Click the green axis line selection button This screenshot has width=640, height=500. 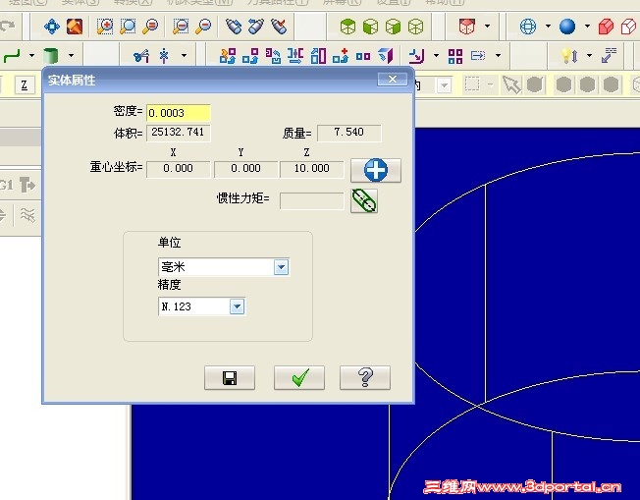tap(364, 200)
